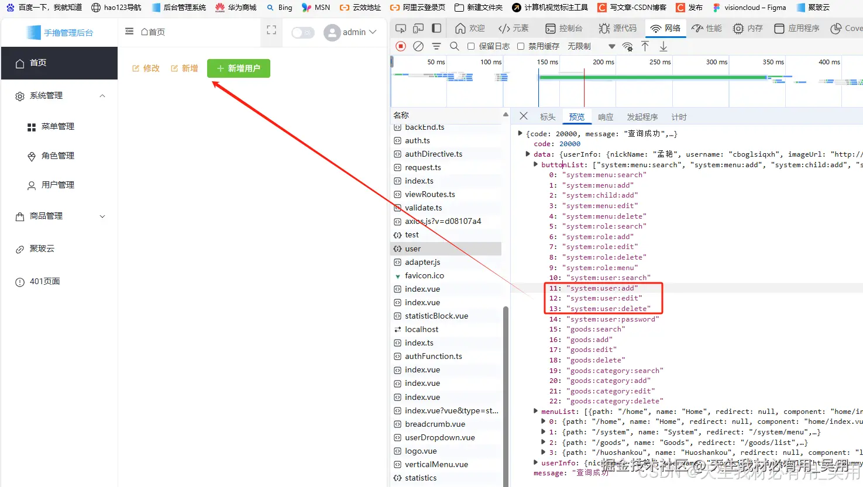The image size is (863, 487).
Task: Switch to the 欢迎 devtools tab
Action: (470, 28)
